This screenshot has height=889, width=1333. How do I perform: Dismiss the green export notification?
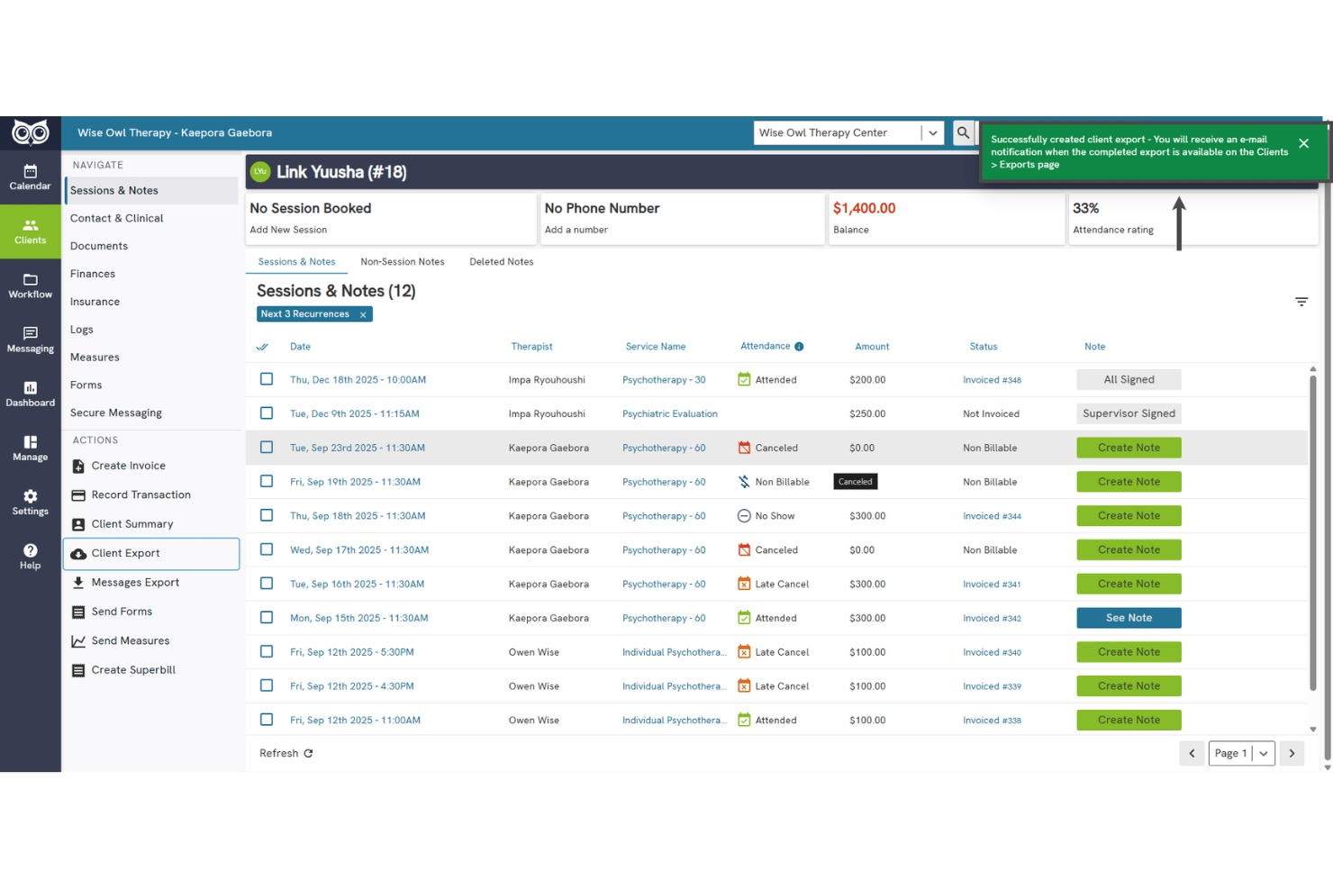(x=1303, y=143)
